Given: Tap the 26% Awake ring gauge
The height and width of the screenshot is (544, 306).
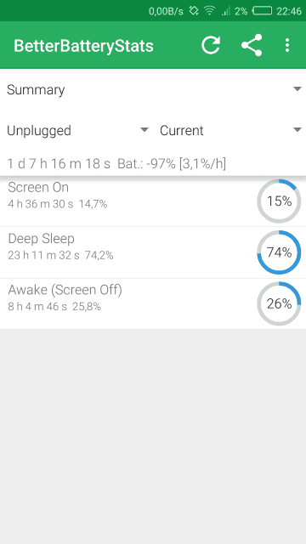Looking at the screenshot, I should [279, 303].
